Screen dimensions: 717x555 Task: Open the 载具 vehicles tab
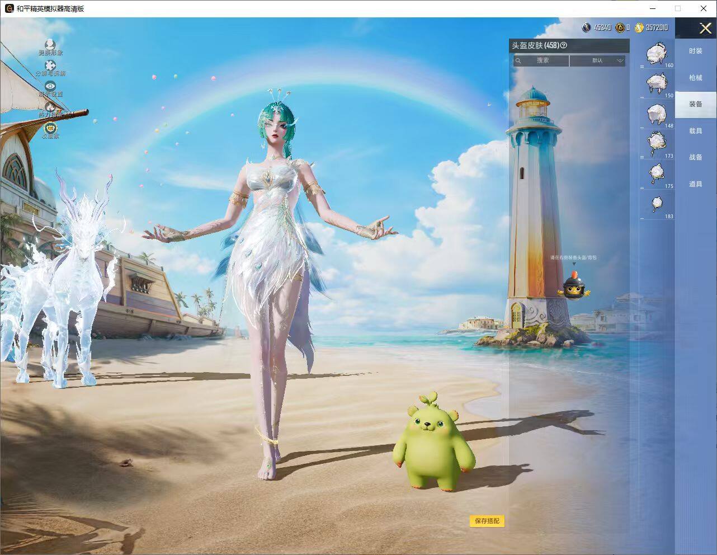click(695, 131)
